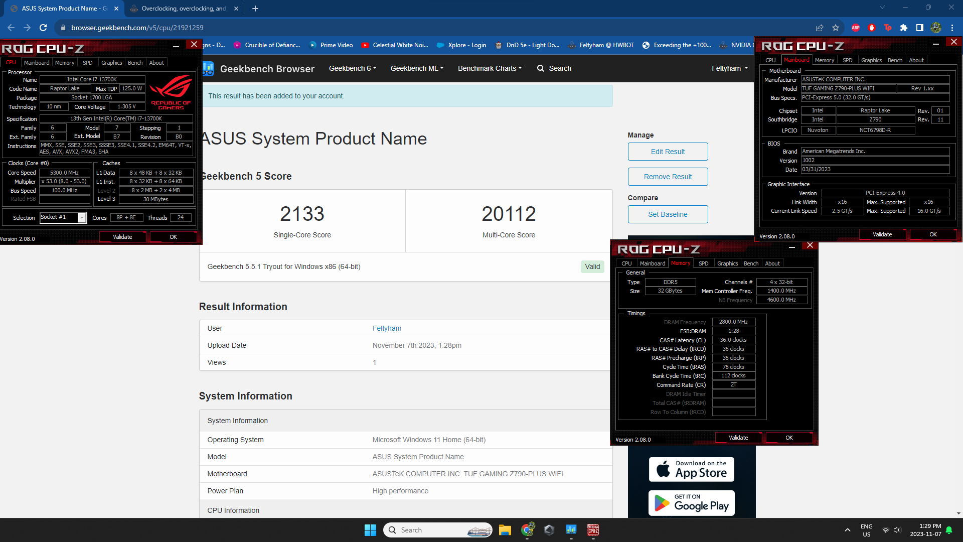This screenshot has height=542, width=963.
Task: Open the Feltyham account dropdown
Action: point(730,68)
